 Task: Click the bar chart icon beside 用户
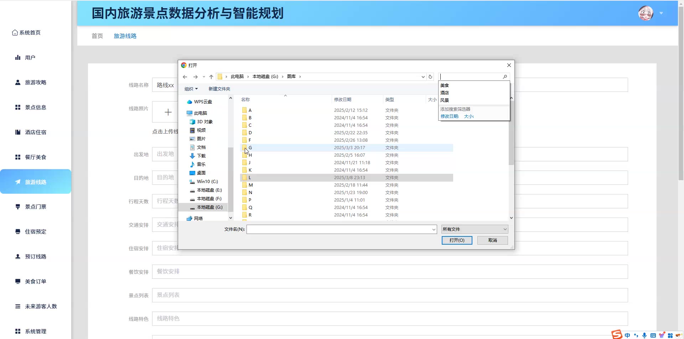tap(18, 57)
